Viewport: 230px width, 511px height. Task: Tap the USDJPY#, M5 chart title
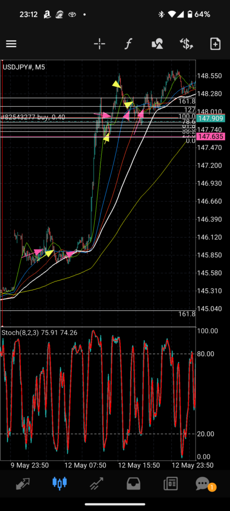(x=24, y=67)
